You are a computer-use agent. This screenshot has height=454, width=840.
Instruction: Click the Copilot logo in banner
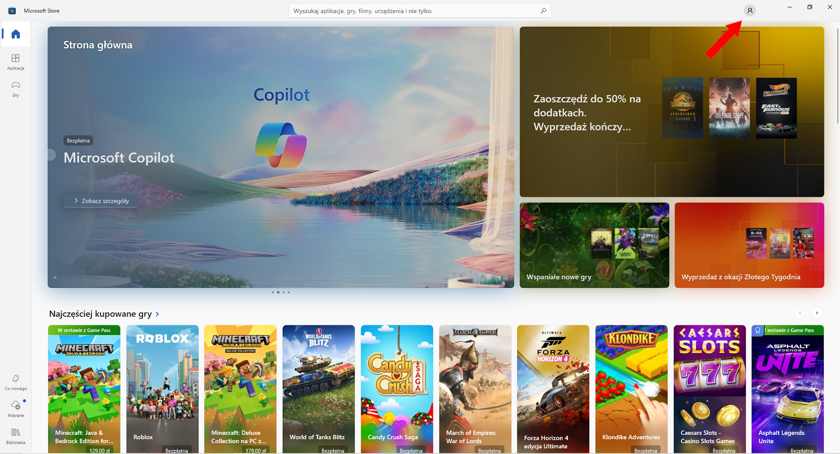281,145
